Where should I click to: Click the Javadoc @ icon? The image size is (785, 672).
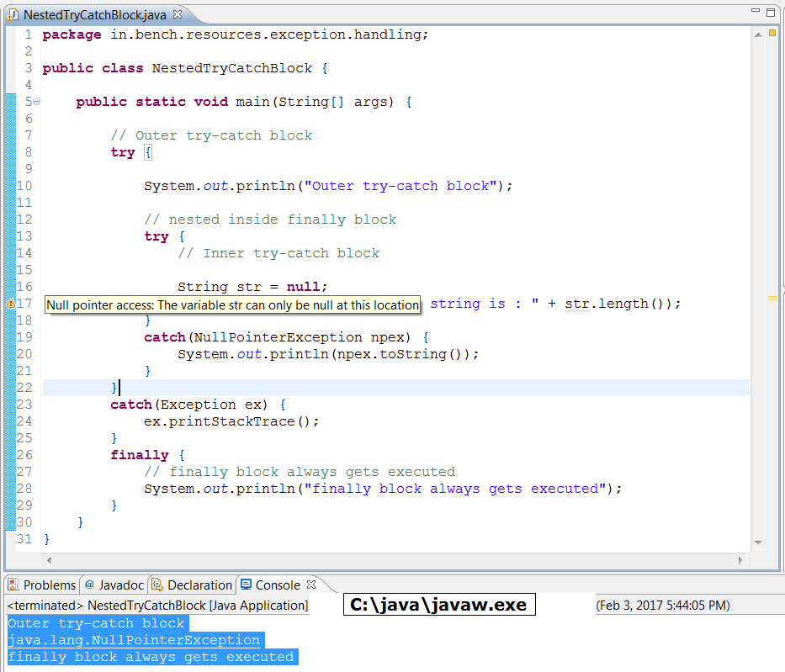90,585
